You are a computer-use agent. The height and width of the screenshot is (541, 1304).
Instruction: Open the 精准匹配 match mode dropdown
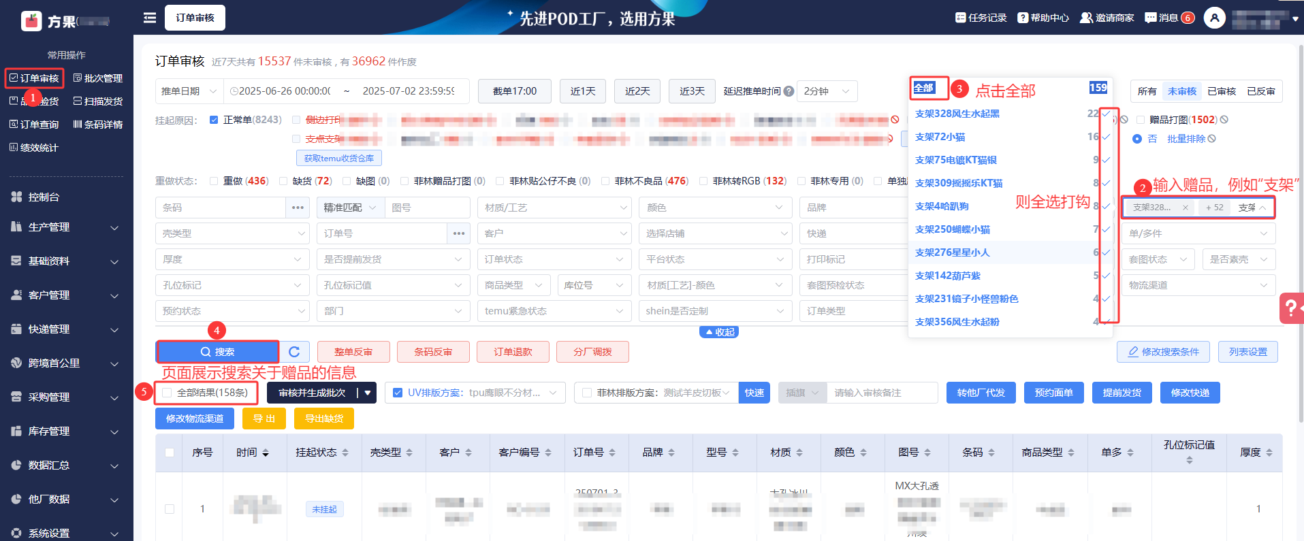pyautogui.click(x=350, y=208)
